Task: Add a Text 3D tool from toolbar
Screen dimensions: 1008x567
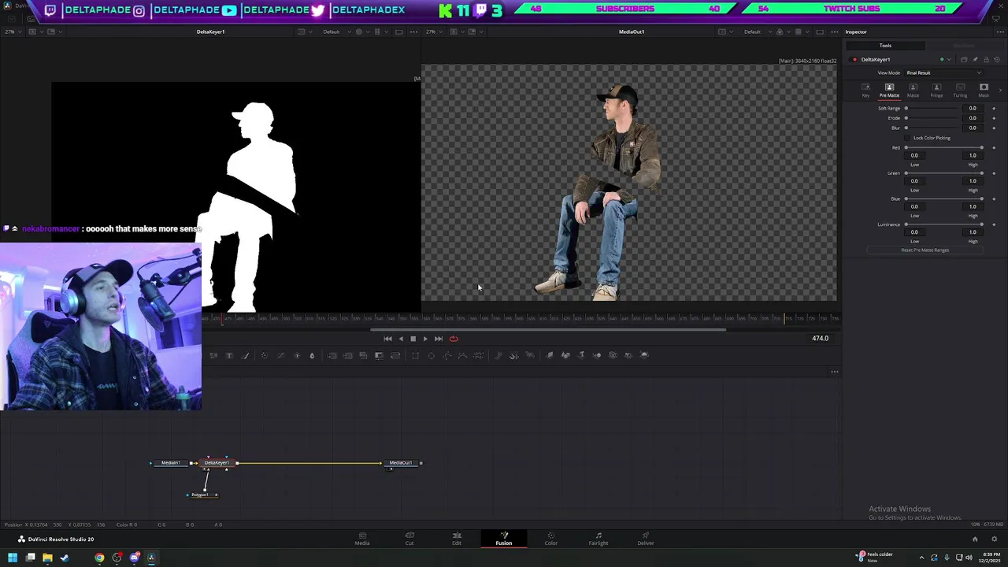Action: point(581,355)
